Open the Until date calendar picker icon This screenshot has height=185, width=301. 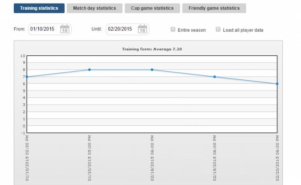click(142, 29)
